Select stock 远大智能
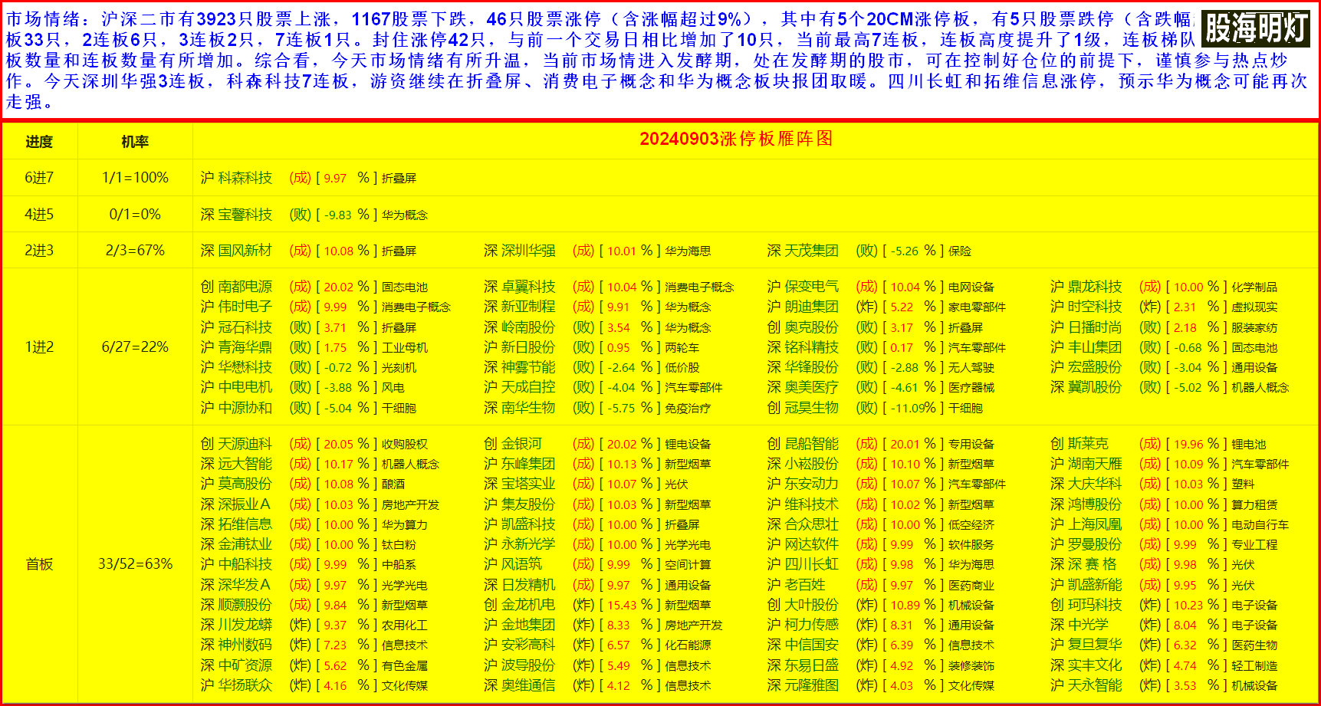This screenshot has width=1321, height=706. tap(245, 464)
